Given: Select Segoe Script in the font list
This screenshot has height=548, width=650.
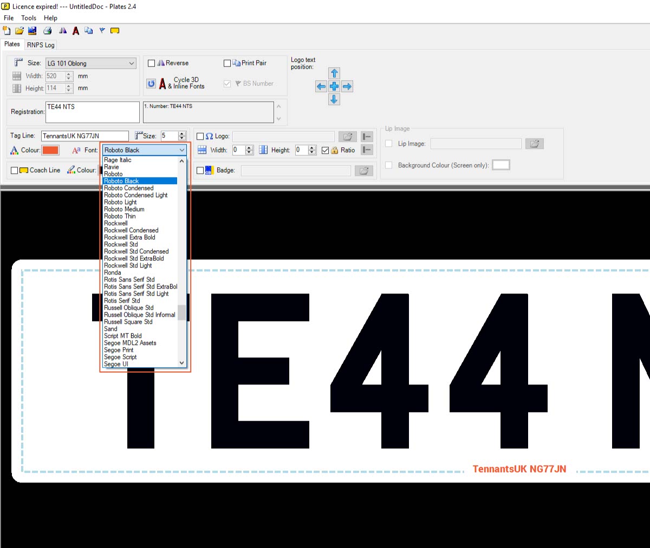Looking at the screenshot, I should (140, 357).
